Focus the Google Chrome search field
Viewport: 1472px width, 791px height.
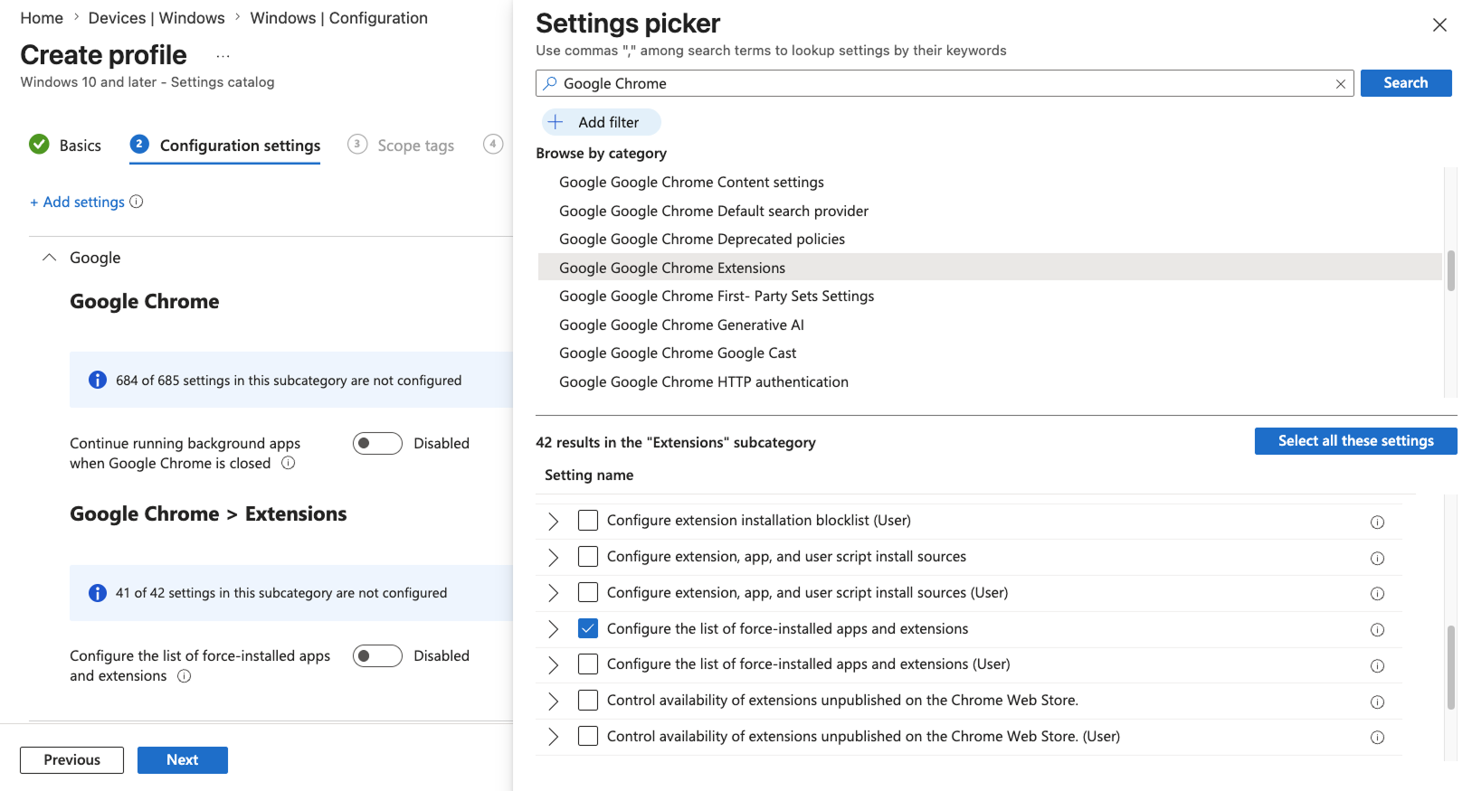(x=945, y=83)
